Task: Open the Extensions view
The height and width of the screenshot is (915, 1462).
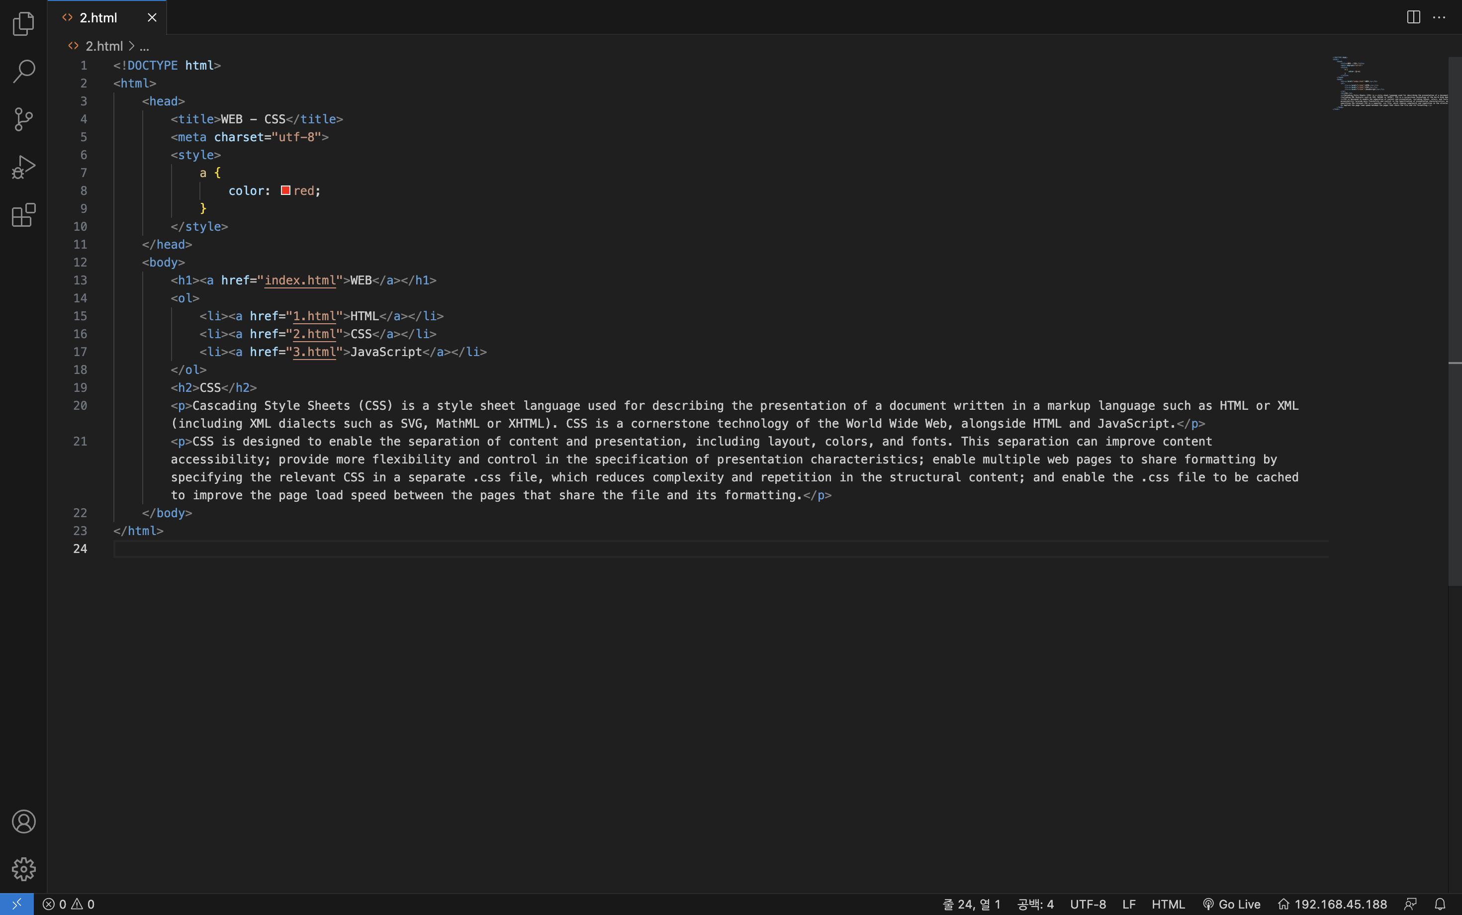Action: point(23,215)
